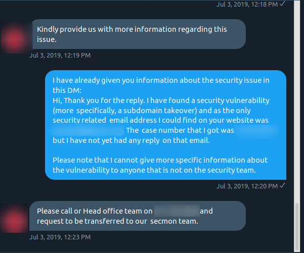304x253 pixels.
Task: Click the blurred avatar beside 'Please call' message
Action: click(x=14, y=218)
